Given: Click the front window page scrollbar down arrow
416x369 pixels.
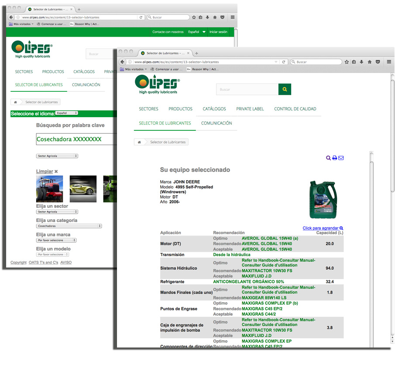Looking at the screenshot, I should click(x=392, y=341).
